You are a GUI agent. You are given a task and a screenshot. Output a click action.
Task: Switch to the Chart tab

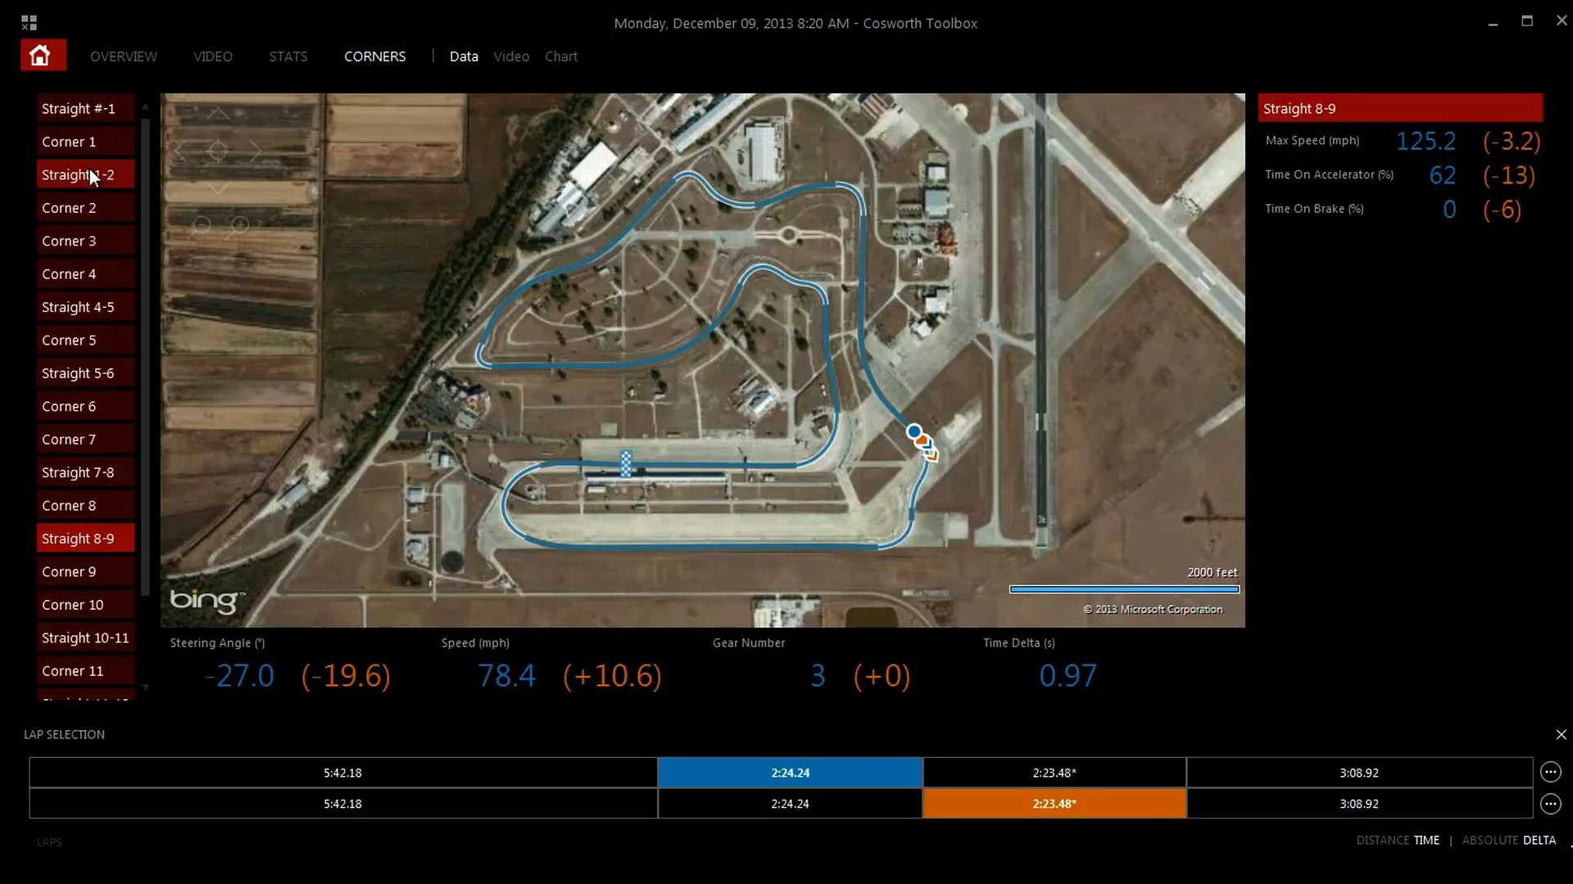[x=560, y=56]
